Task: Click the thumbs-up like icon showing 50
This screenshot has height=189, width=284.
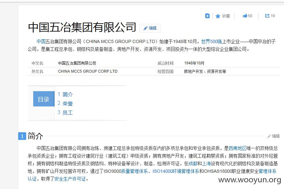Action: coord(245,16)
